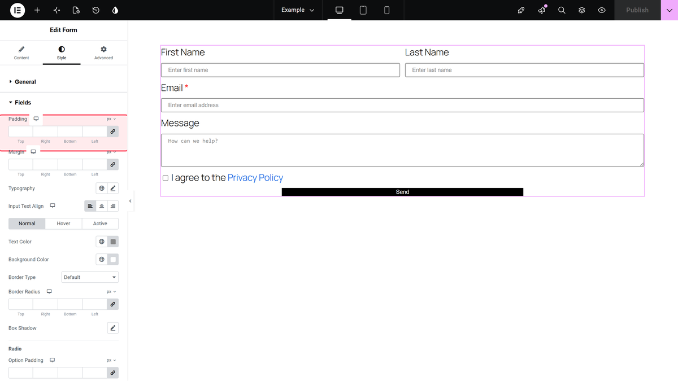Open the document settings page icon
678x381 pixels.
pyautogui.click(x=76, y=10)
